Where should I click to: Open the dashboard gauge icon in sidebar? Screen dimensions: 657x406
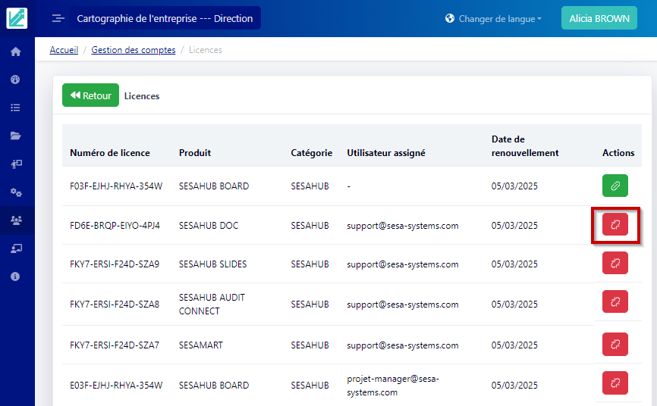pos(15,80)
